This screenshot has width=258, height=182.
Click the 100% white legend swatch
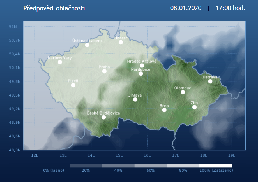216,165
